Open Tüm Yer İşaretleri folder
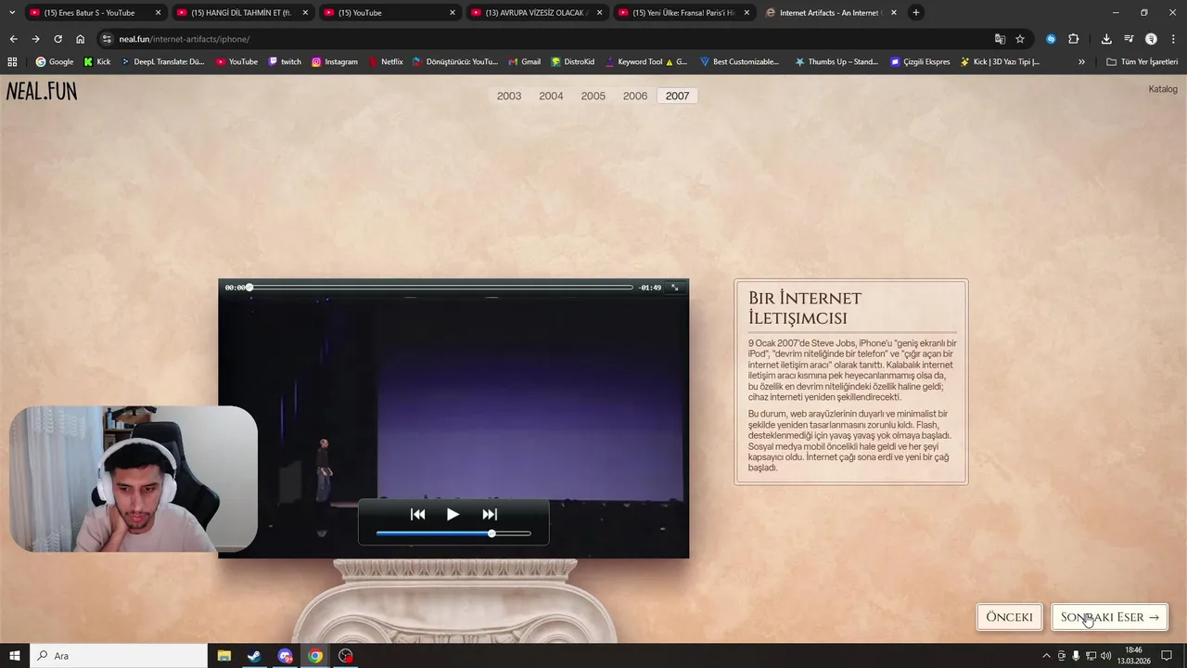Viewport: 1187px width, 668px height. point(1142,62)
